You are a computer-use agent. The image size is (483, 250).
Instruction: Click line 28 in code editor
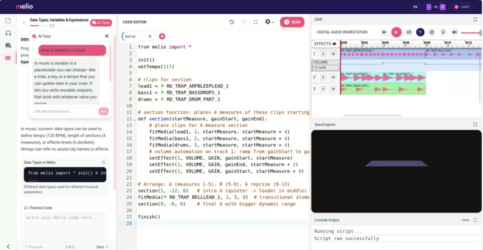tap(223, 223)
